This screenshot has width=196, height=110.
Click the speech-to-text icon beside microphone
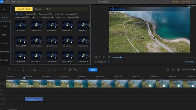coord(75,70)
